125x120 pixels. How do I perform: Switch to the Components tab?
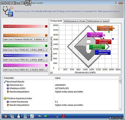click(56, 21)
